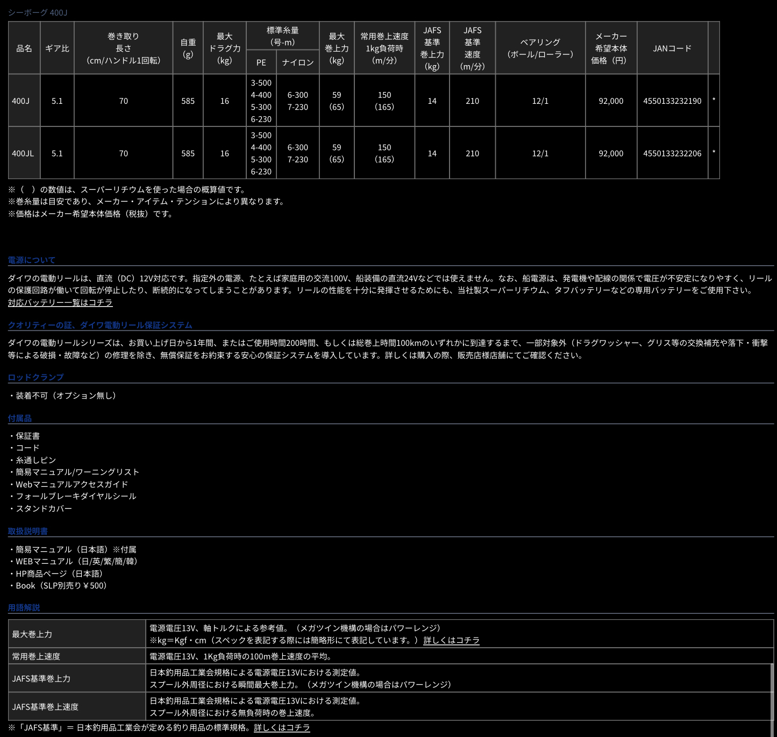Click the シーボーグ 400J title text
This screenshot has width=777, height=737.
pos(38,12)
